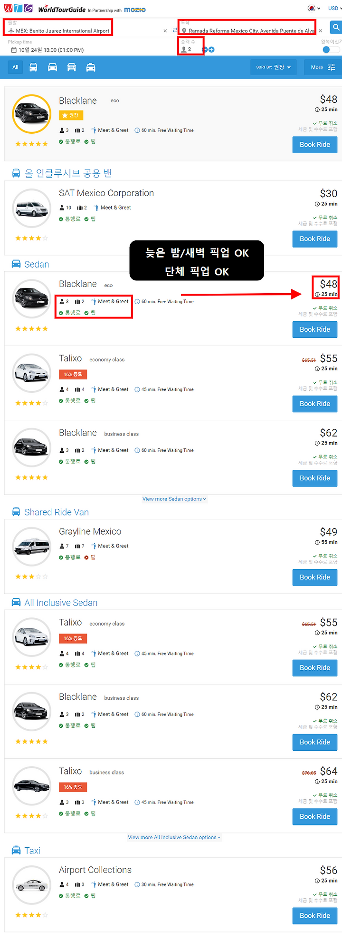Filter by bus vehicle icon

click(33, 67)
